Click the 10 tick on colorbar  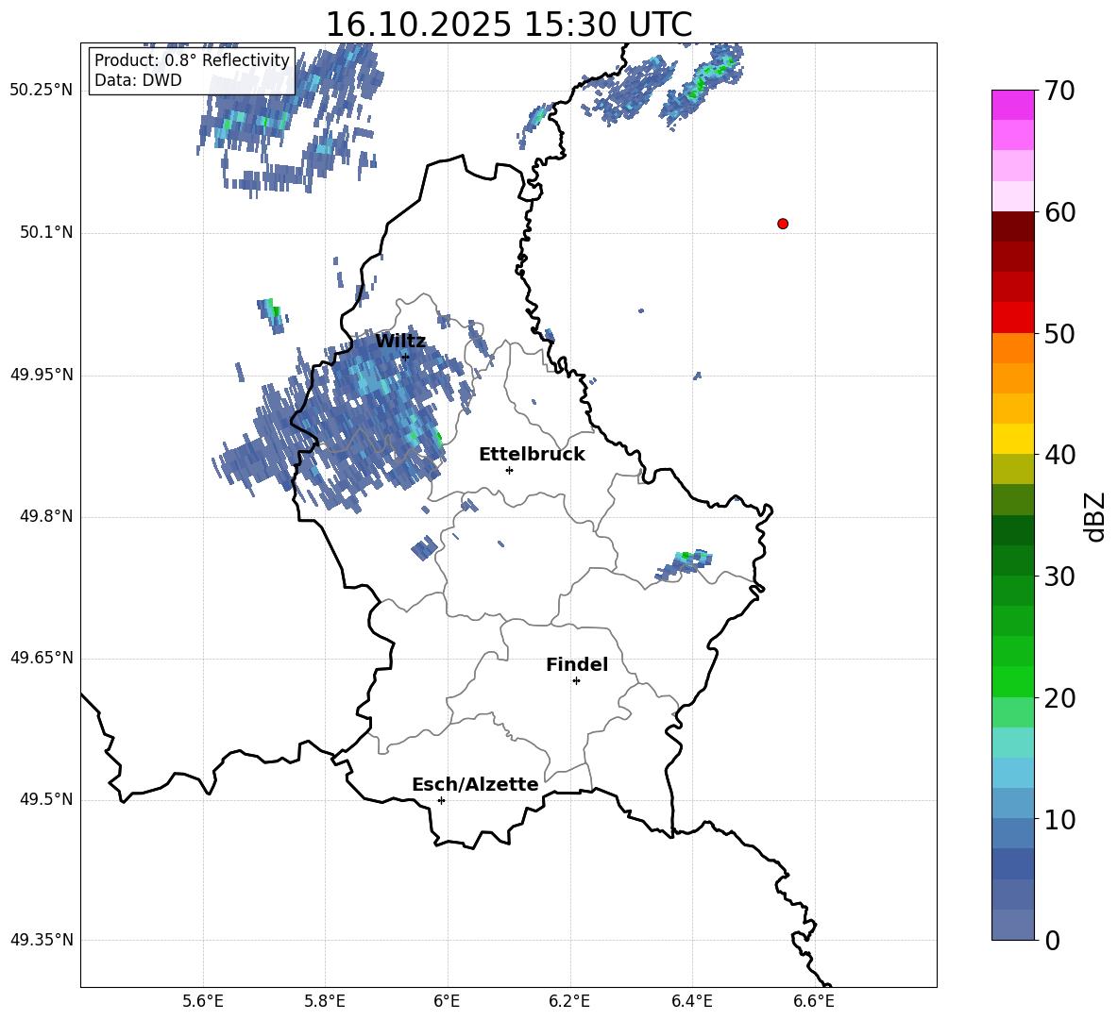[1059, 819]
